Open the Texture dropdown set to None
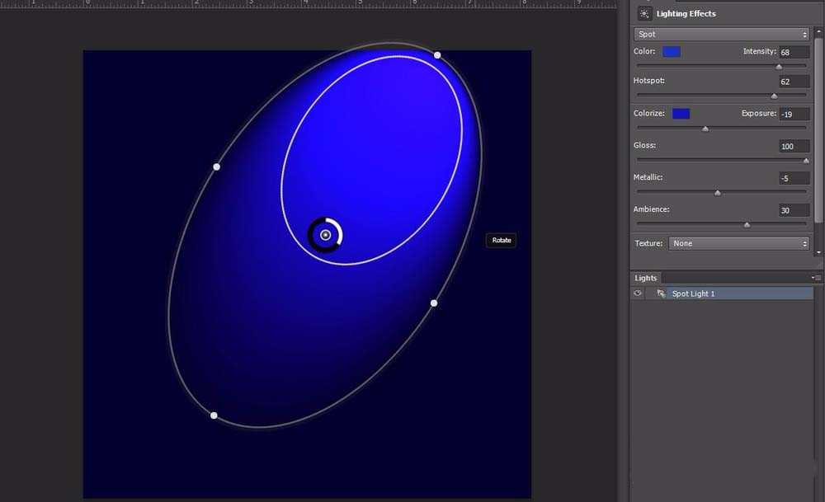 (739, 243)
